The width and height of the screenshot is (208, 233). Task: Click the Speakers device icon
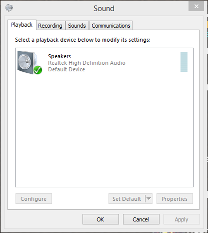click(x=29, y=63)
